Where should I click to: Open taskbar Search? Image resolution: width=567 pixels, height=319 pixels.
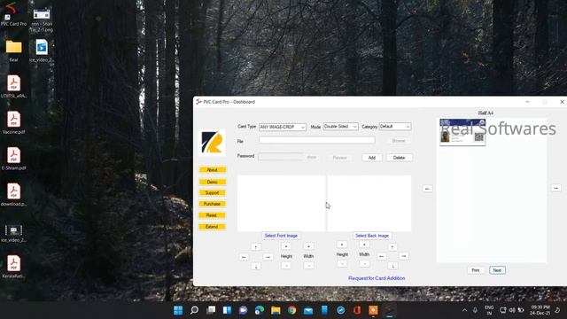point(194,310)
